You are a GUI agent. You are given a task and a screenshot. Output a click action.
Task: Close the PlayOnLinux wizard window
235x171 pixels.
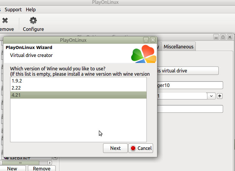click(x=153, y=40)
